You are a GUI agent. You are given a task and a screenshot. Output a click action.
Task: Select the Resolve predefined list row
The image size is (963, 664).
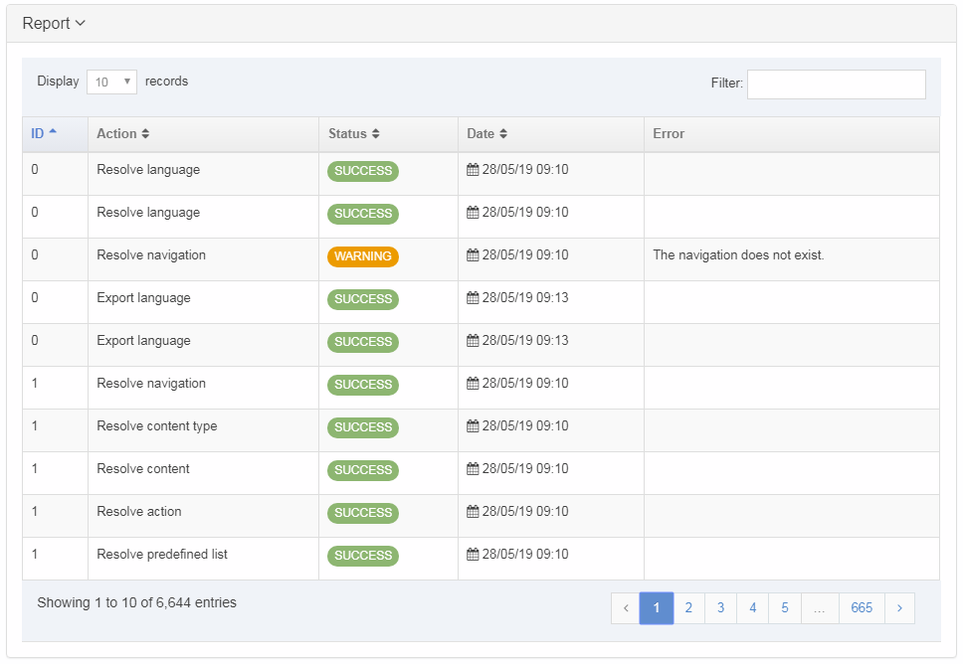point(162,555)
